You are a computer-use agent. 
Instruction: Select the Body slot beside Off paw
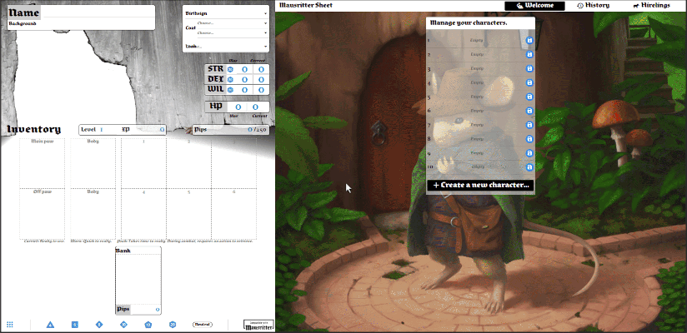click(x=93, y=214)
